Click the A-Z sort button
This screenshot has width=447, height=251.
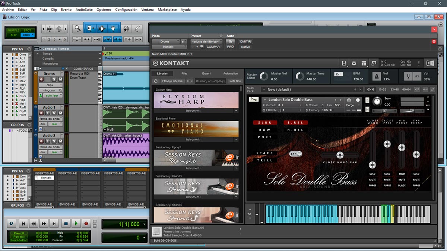pos(190,81)
